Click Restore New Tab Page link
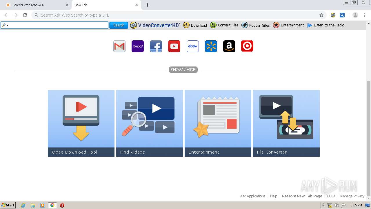The image size is (371, 209). pyautogui.click(x=302, y=196)
